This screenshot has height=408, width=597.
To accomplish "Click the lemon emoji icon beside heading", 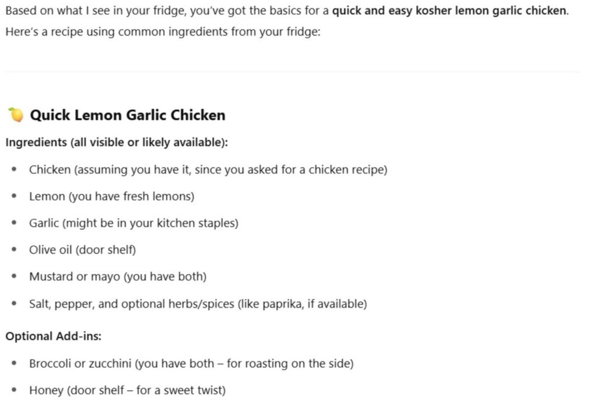I will pyautogui.click(x=16, y=115).
